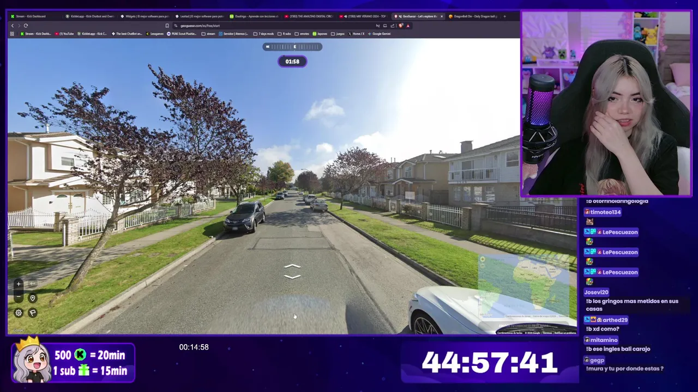698x392 pixels.
Task: Switch to the KickletApp chatbot tab
Action: coord(90,16)
